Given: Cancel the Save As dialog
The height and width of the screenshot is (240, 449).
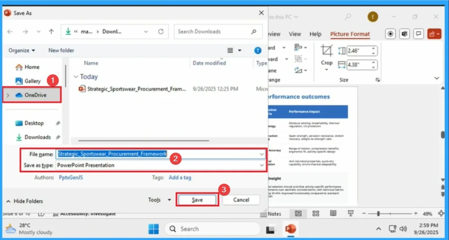Looking at the screenshot, I should coord(241,200).
